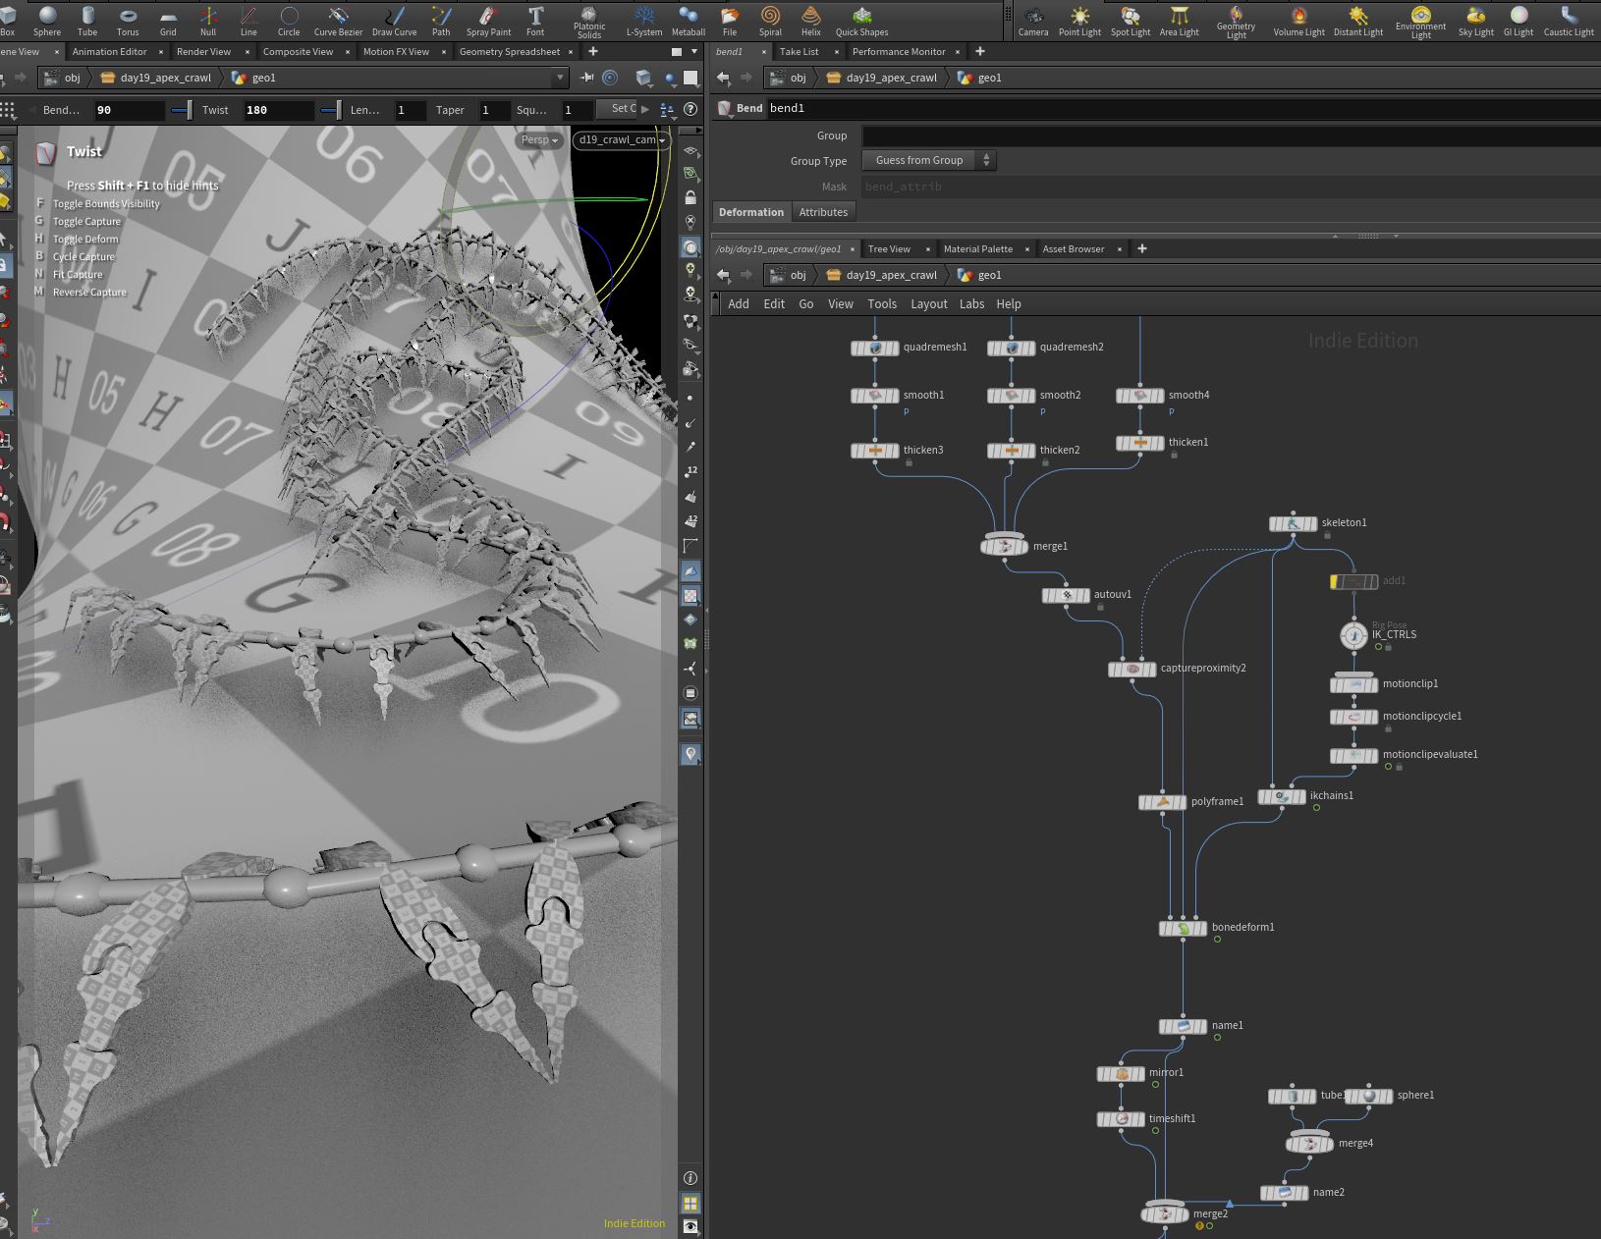1601x1239 pixels.
Task: Expand the scene view path dropdown
Action: [x=560, y=78]
